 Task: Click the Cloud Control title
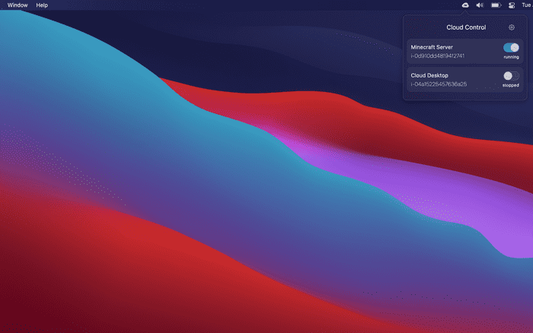pos(466,27)
